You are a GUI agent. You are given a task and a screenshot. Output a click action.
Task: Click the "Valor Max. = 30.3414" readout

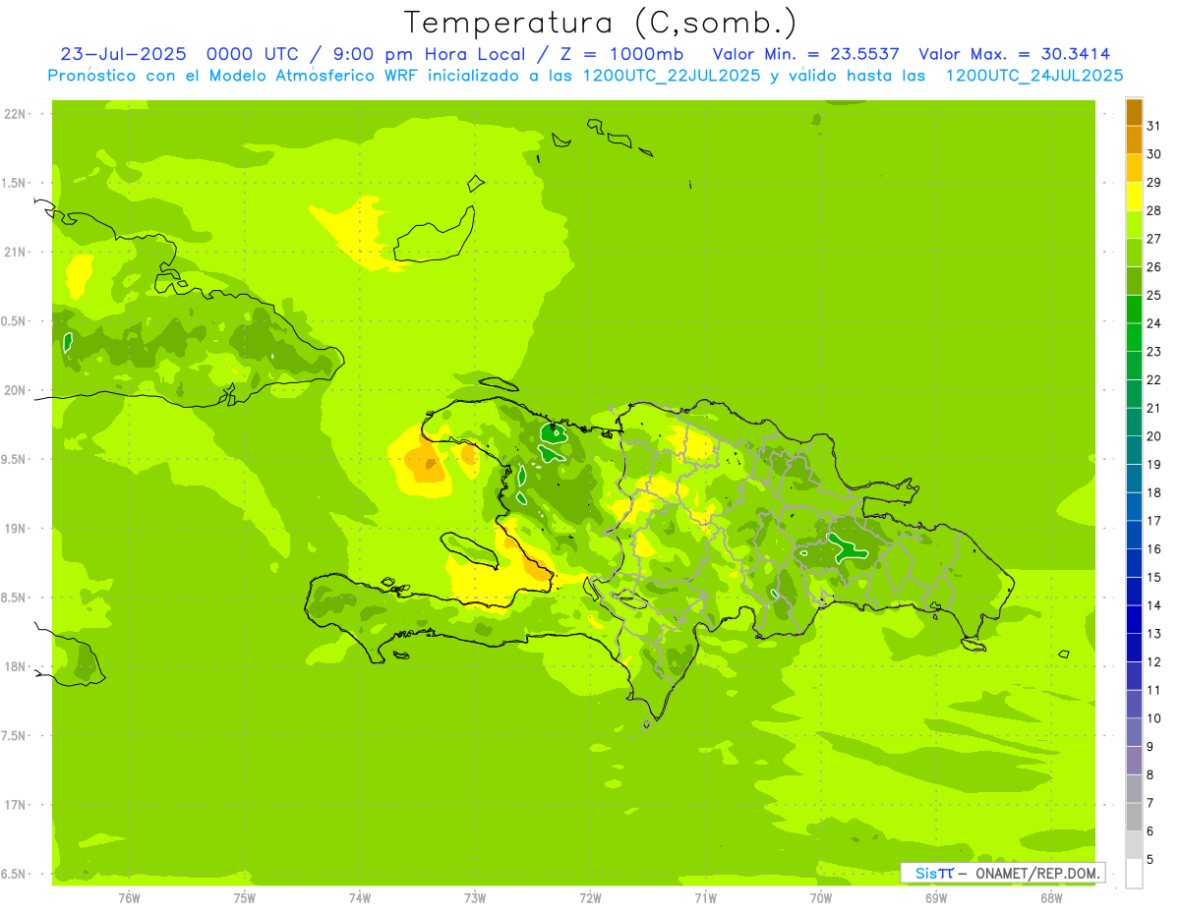[x=1015, y=54]
